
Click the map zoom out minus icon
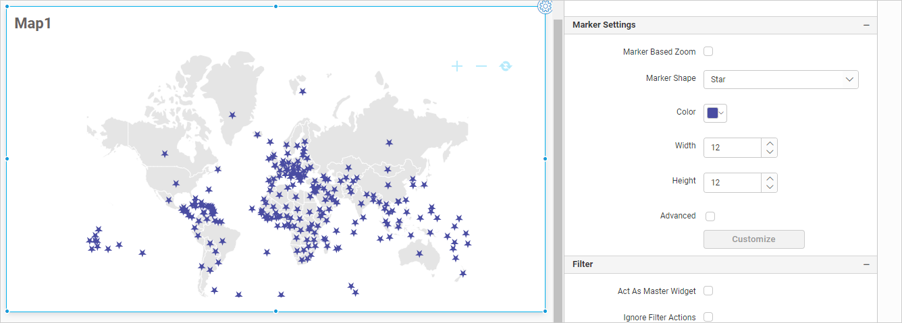[481, 66]
